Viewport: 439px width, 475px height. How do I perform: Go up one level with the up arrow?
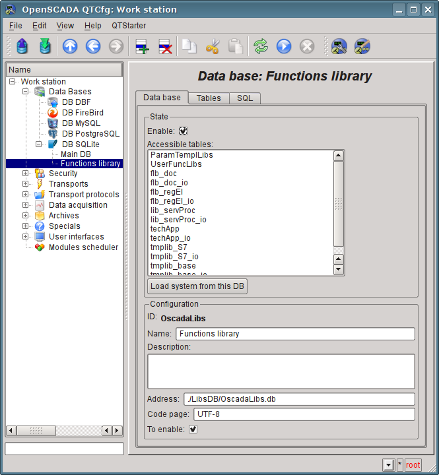coord(70,46)
